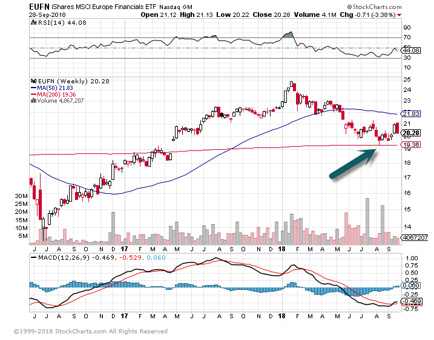Click the 1.00 label on MACD axis

coord(412,258)
